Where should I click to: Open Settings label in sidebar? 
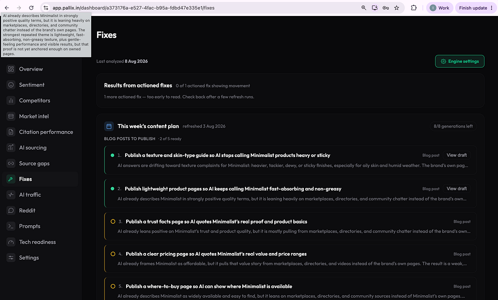(x=29, y=258)
